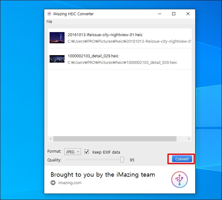Close the iMazing HEIC Converter window
Viewport: 222px width, 200px height.
188,14
